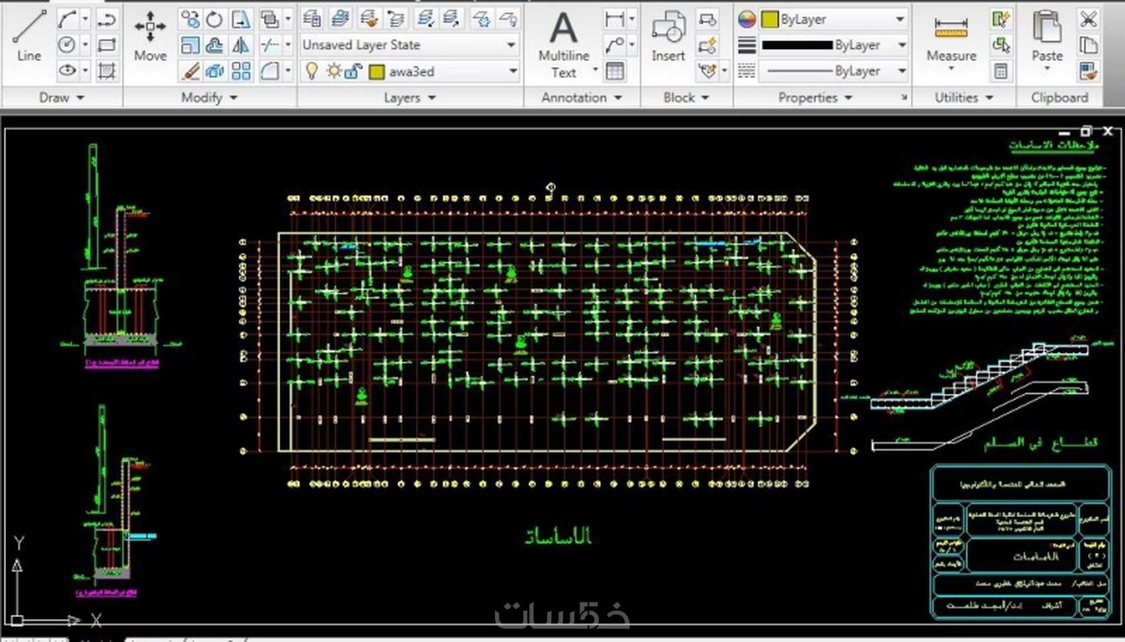Click the Insert block button

click(x=668, y=36)
